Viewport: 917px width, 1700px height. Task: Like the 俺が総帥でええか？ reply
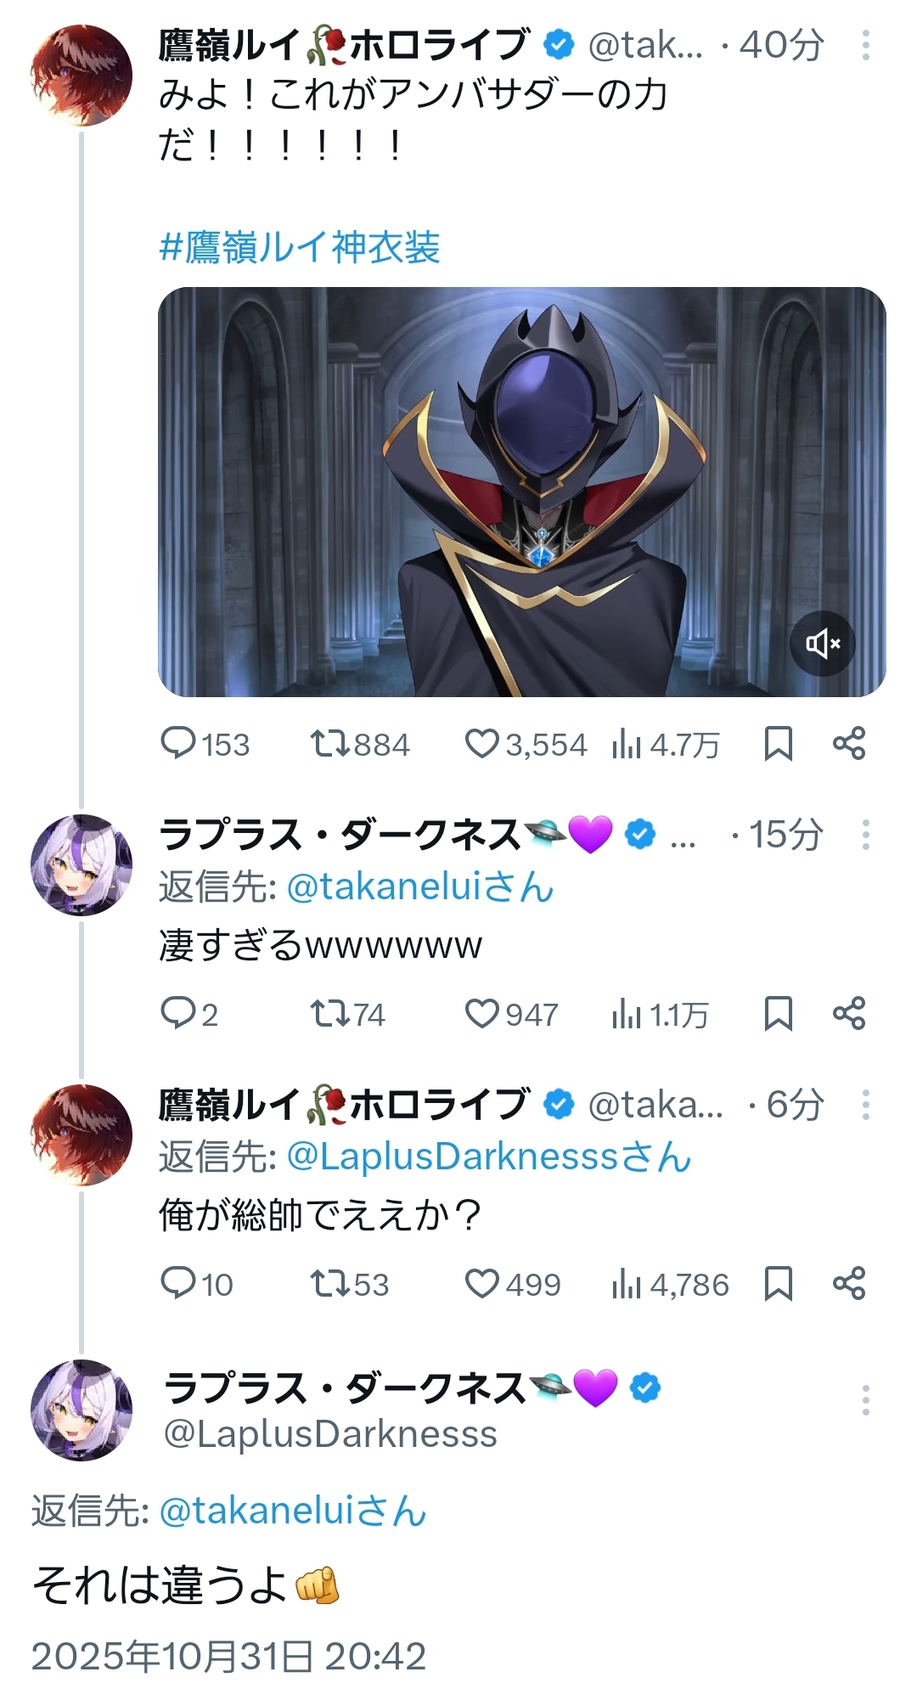pos(481,1284)
